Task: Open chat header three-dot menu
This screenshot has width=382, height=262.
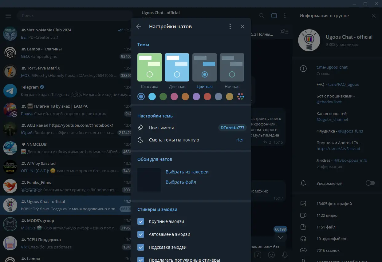Action: 285,16
